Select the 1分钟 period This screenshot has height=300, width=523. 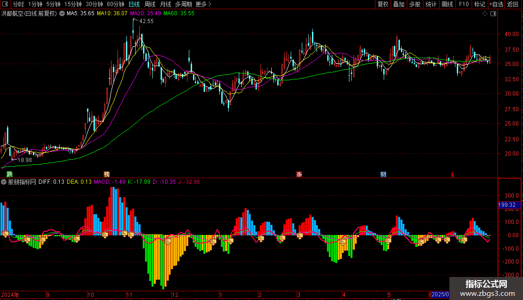tap(35, 4)
